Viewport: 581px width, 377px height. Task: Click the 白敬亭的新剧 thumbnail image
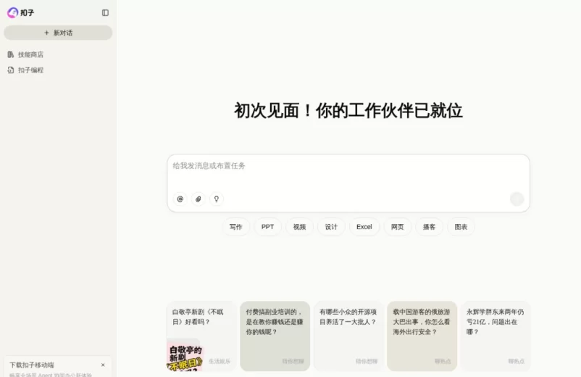point(185,356)
